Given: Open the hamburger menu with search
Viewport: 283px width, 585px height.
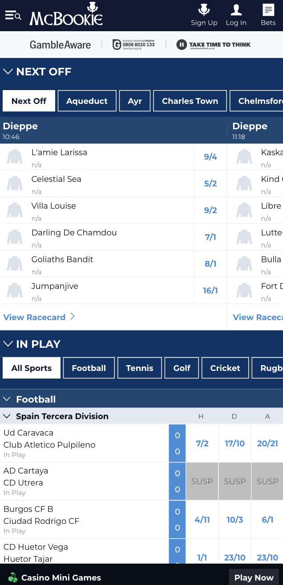Looking at the screenshot, I should tap(12, 15).
